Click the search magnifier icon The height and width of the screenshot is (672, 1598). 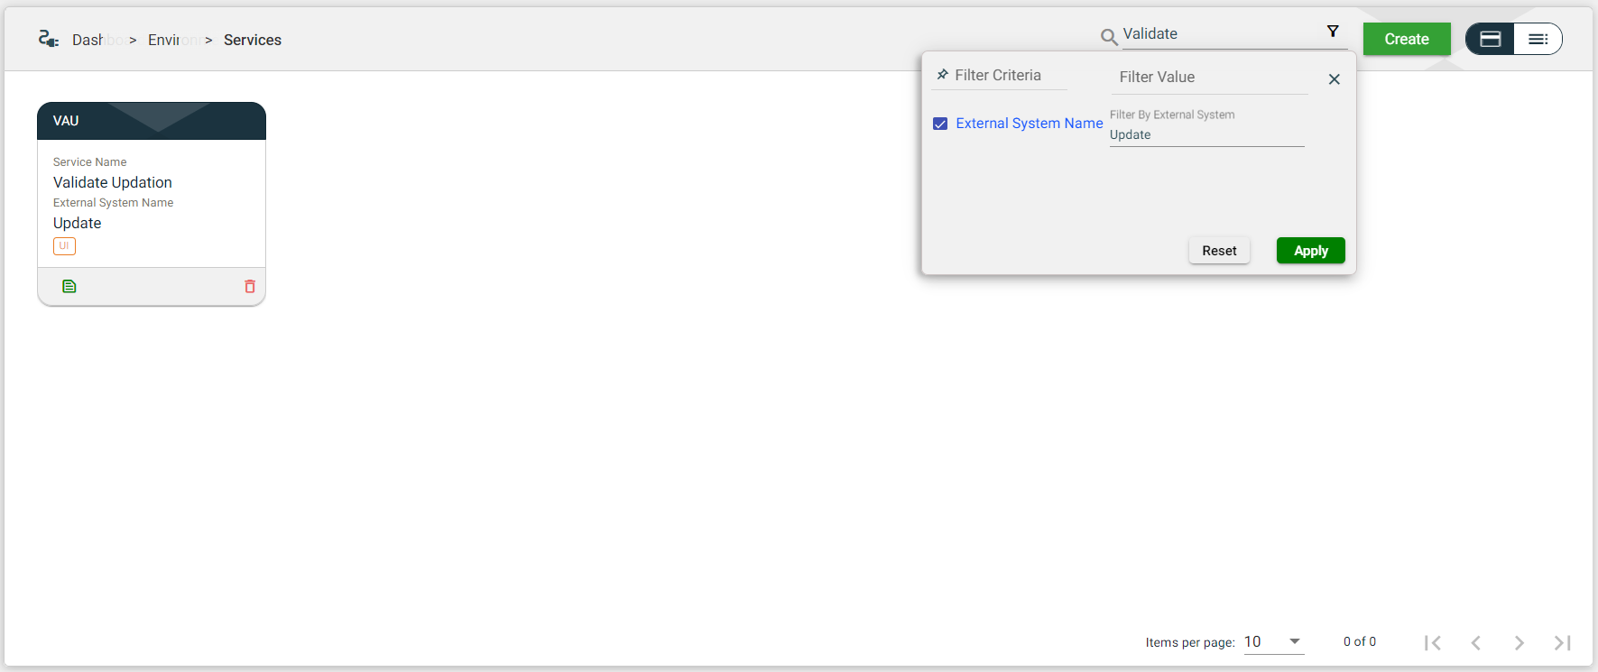(1109, 37)
